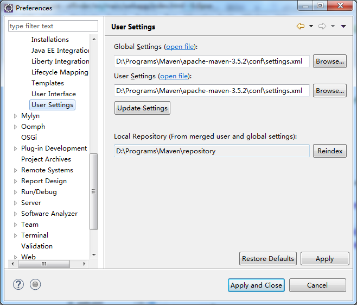357x305 pixels.
Task: Open Templates preferences page
Action: point(48,83)
